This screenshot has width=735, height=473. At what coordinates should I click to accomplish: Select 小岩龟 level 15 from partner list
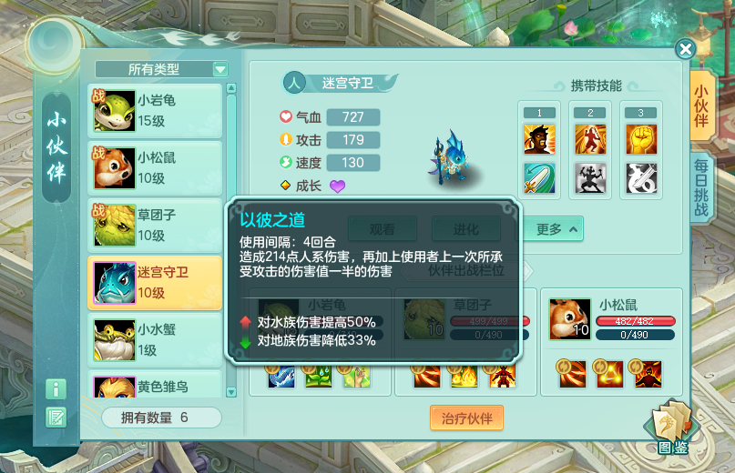coord(155,111)
